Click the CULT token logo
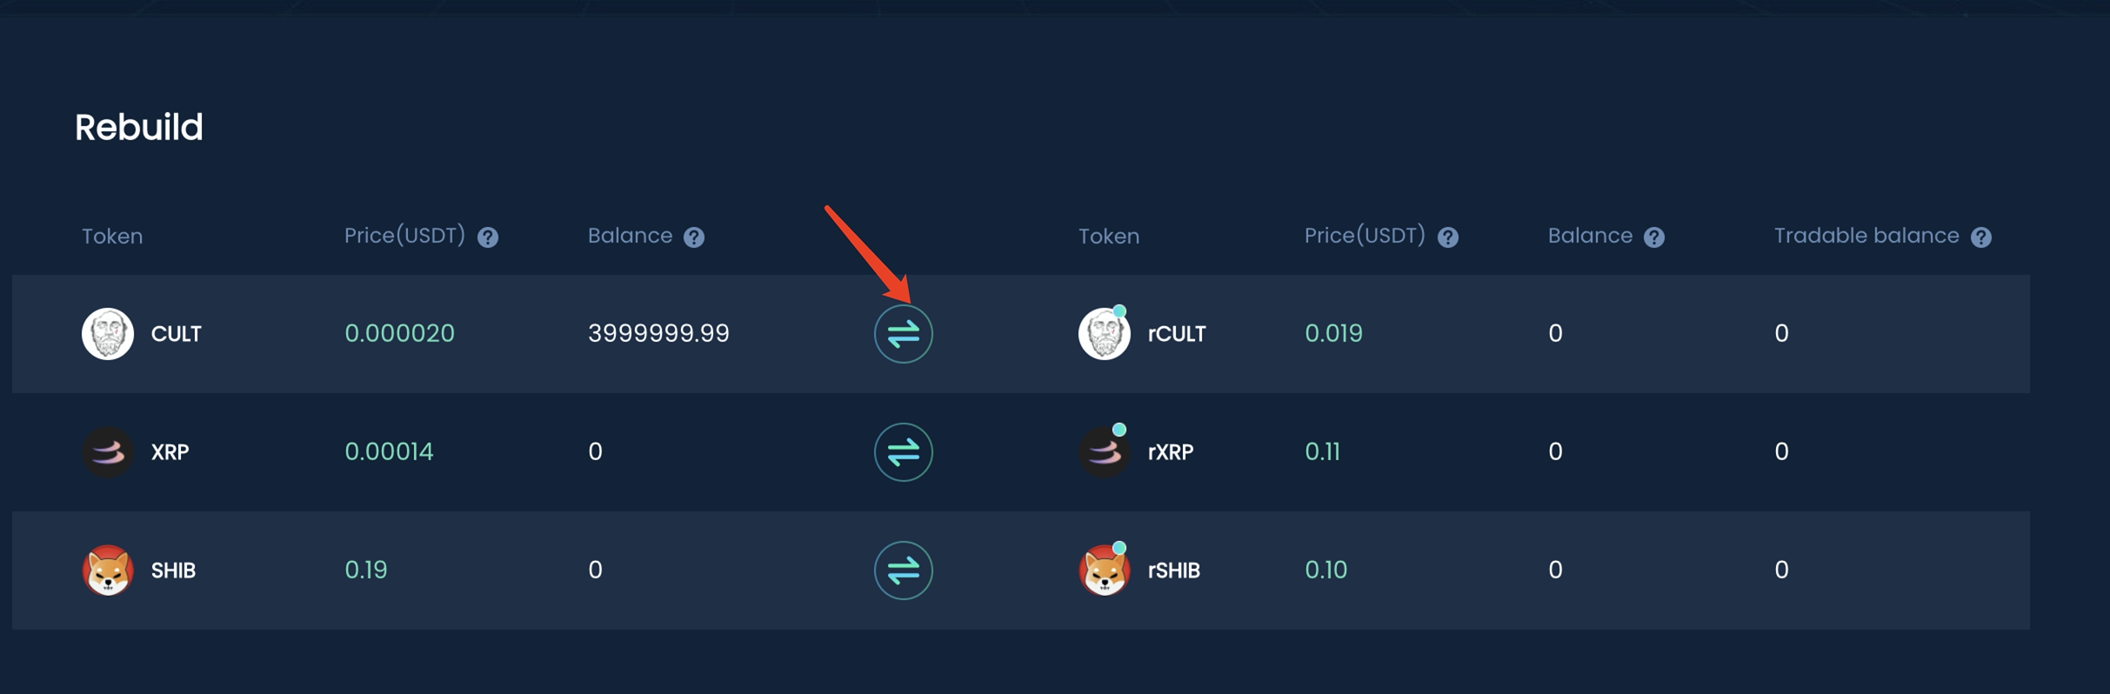Image resolution: width=2110 pixels, height=694 pixels. (108, 334)
